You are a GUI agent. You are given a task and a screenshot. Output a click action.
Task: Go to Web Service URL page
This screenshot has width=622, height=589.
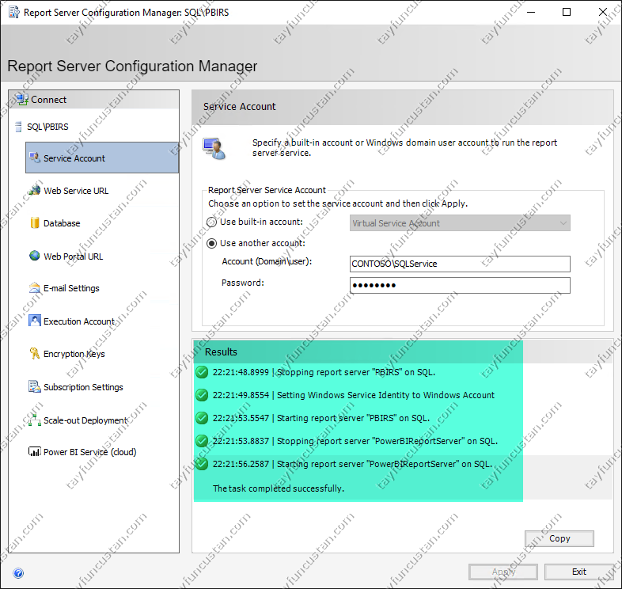click(x=76, y=191)
